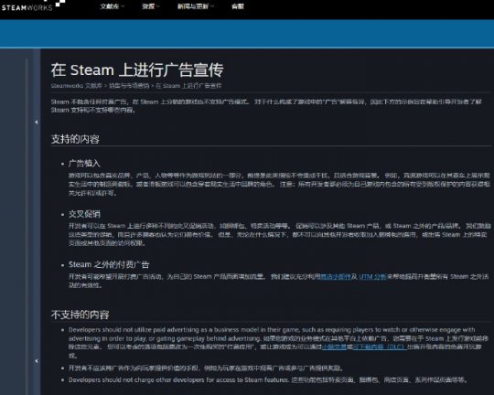
Task: Click the 不支持的内容 section heading
Action: pyautogui.click(x=80, y=315)
